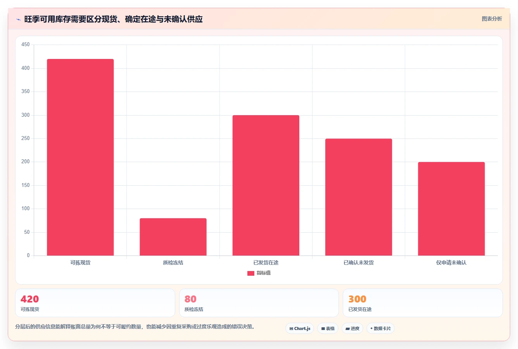This screenshot has height=349, width=518.
Task: Click the 图表分析 label in header
Action: (x=492, y=19)
